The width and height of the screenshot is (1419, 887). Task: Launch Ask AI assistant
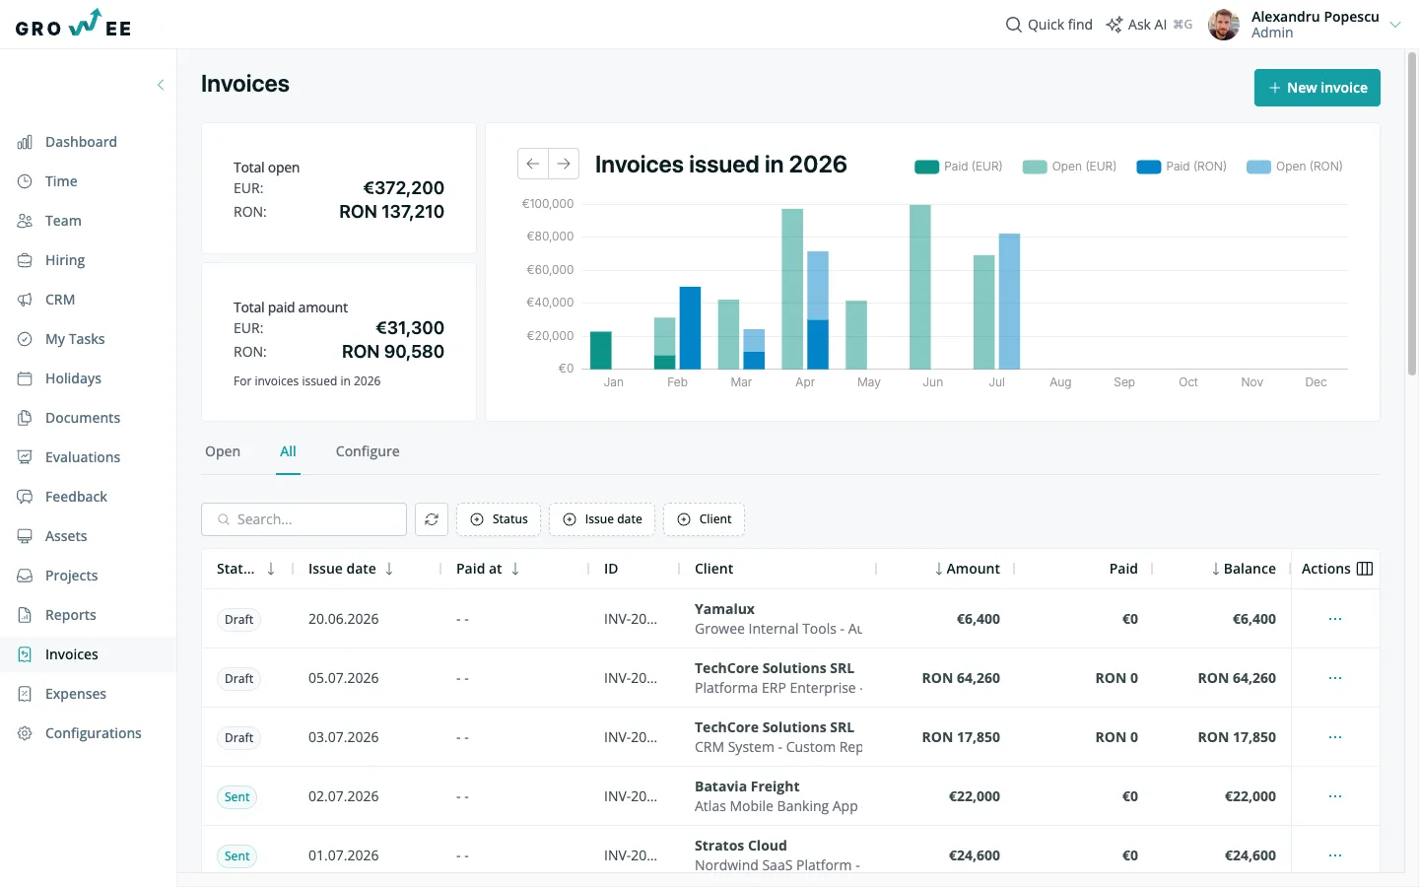[x=1148, y=25]
